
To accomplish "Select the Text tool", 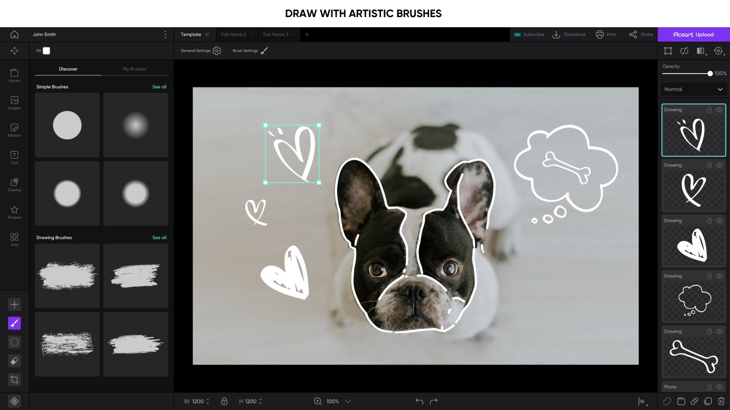I will point(14,157).
